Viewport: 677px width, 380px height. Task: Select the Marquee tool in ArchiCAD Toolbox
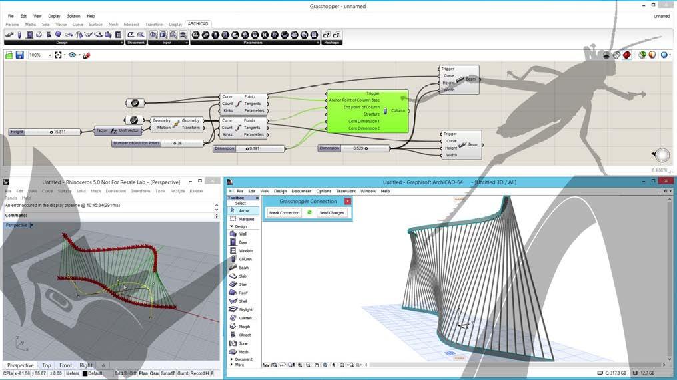243,219
